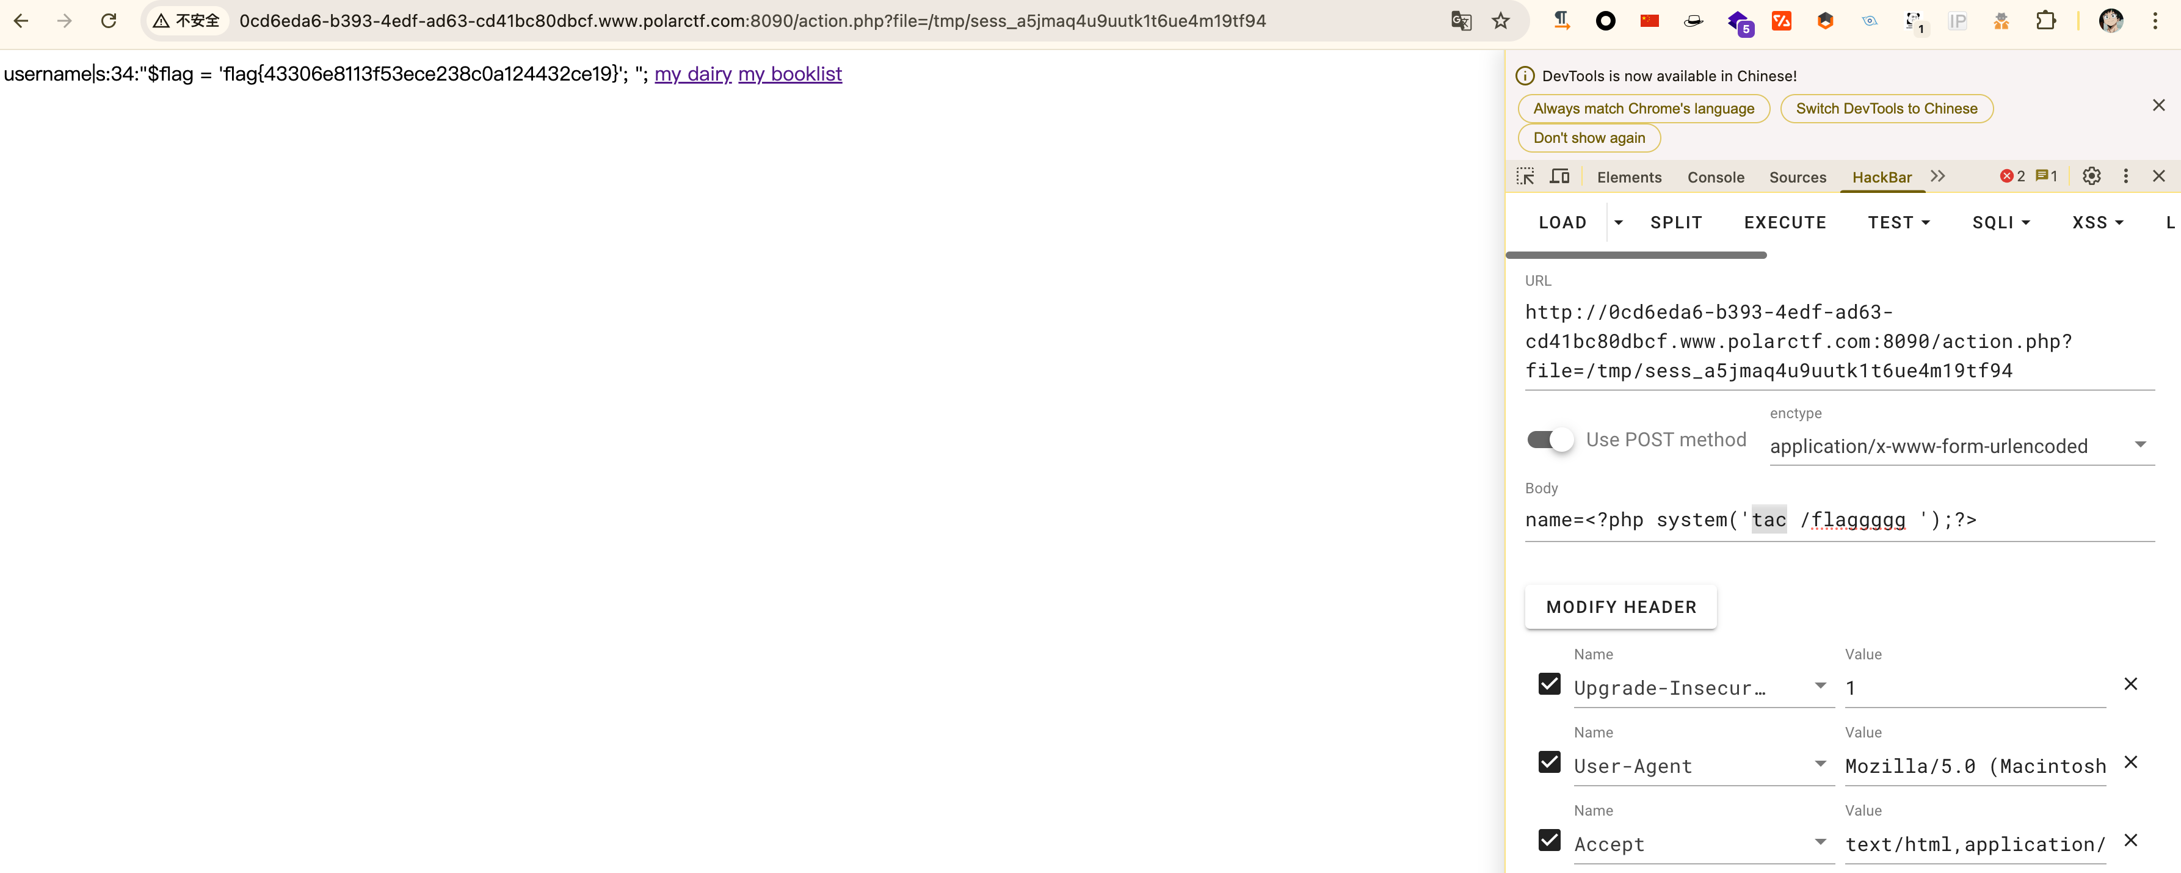Activate the DevTools inspect element picker icon
Image resolution: width=2181 pixels, height=873 pixels.
[1525, 176]
